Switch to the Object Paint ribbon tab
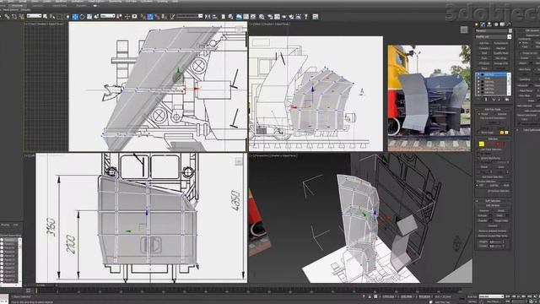This screenshot has height=304, width=540. point(59,6)
